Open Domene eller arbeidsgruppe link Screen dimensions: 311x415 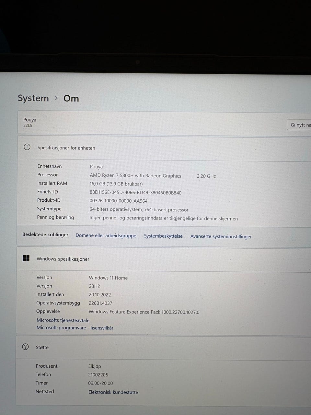[x=106, y=236]
